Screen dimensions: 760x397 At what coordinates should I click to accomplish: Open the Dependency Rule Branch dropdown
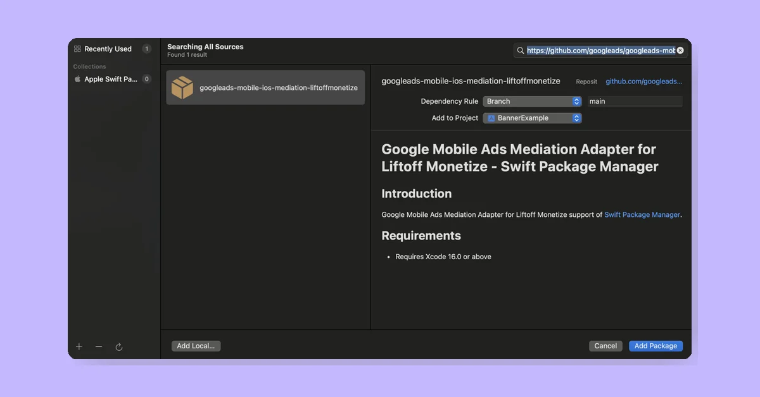coord(532,101)
